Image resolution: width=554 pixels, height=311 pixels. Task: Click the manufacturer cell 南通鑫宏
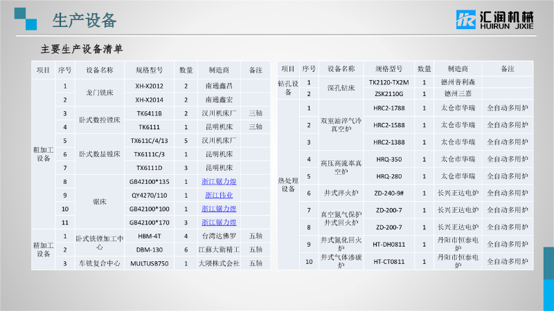219,100
